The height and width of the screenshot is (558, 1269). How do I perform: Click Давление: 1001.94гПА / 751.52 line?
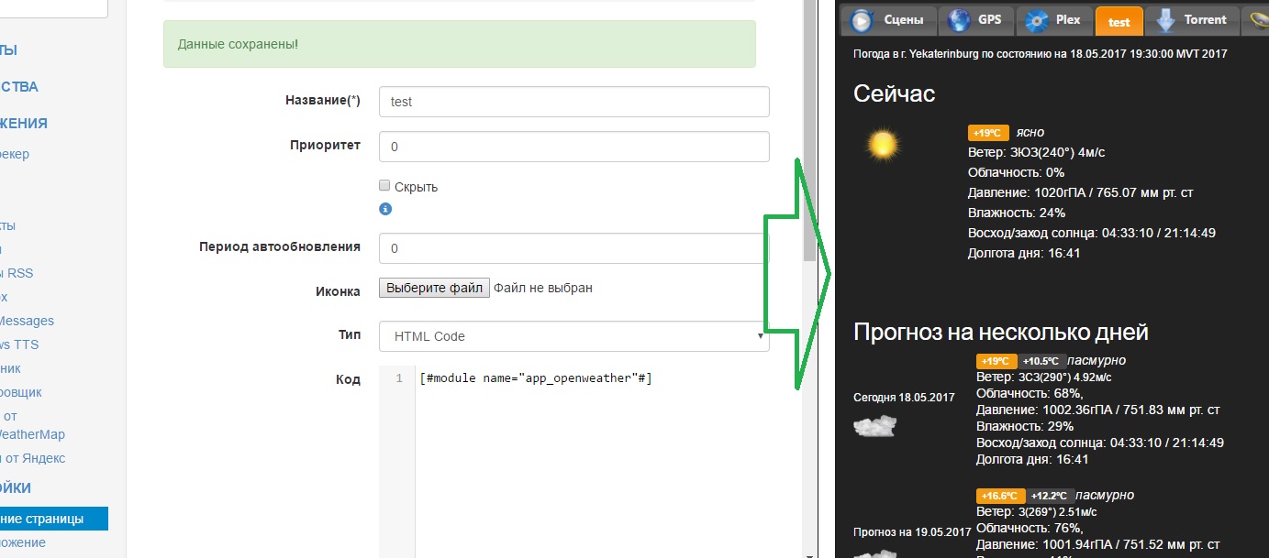pyautogui.click(x=1097, y=544)
